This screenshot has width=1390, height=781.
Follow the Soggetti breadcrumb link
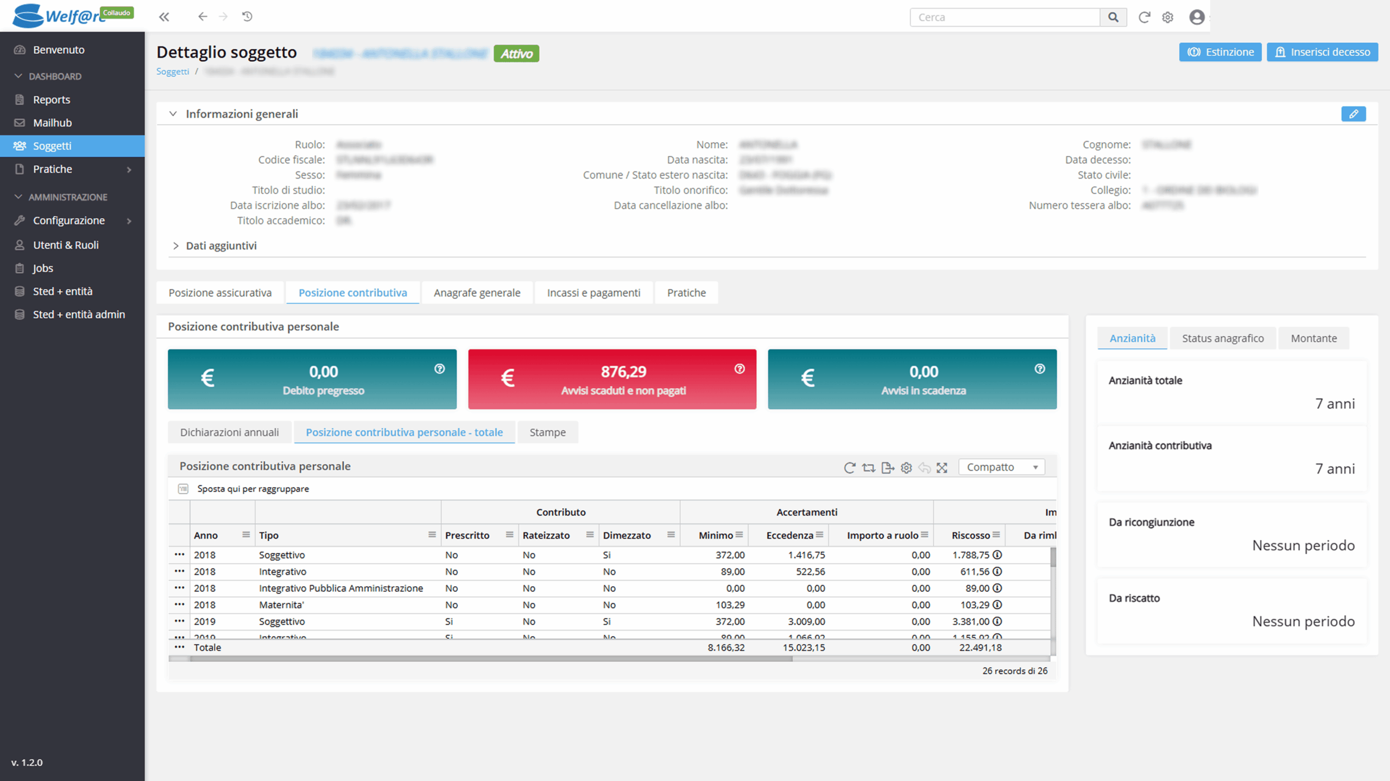click(x=173, y=72)
